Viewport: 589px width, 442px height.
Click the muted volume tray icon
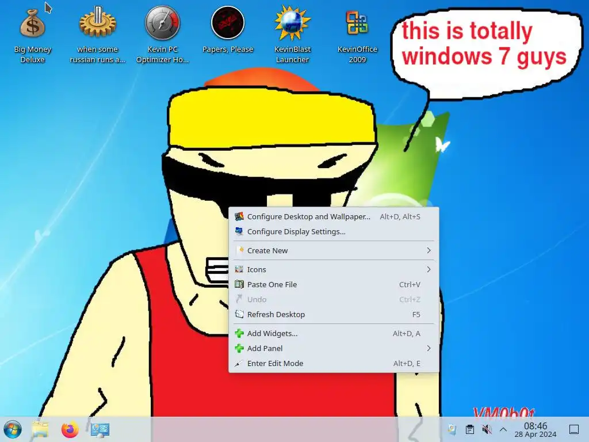point(487,429)
